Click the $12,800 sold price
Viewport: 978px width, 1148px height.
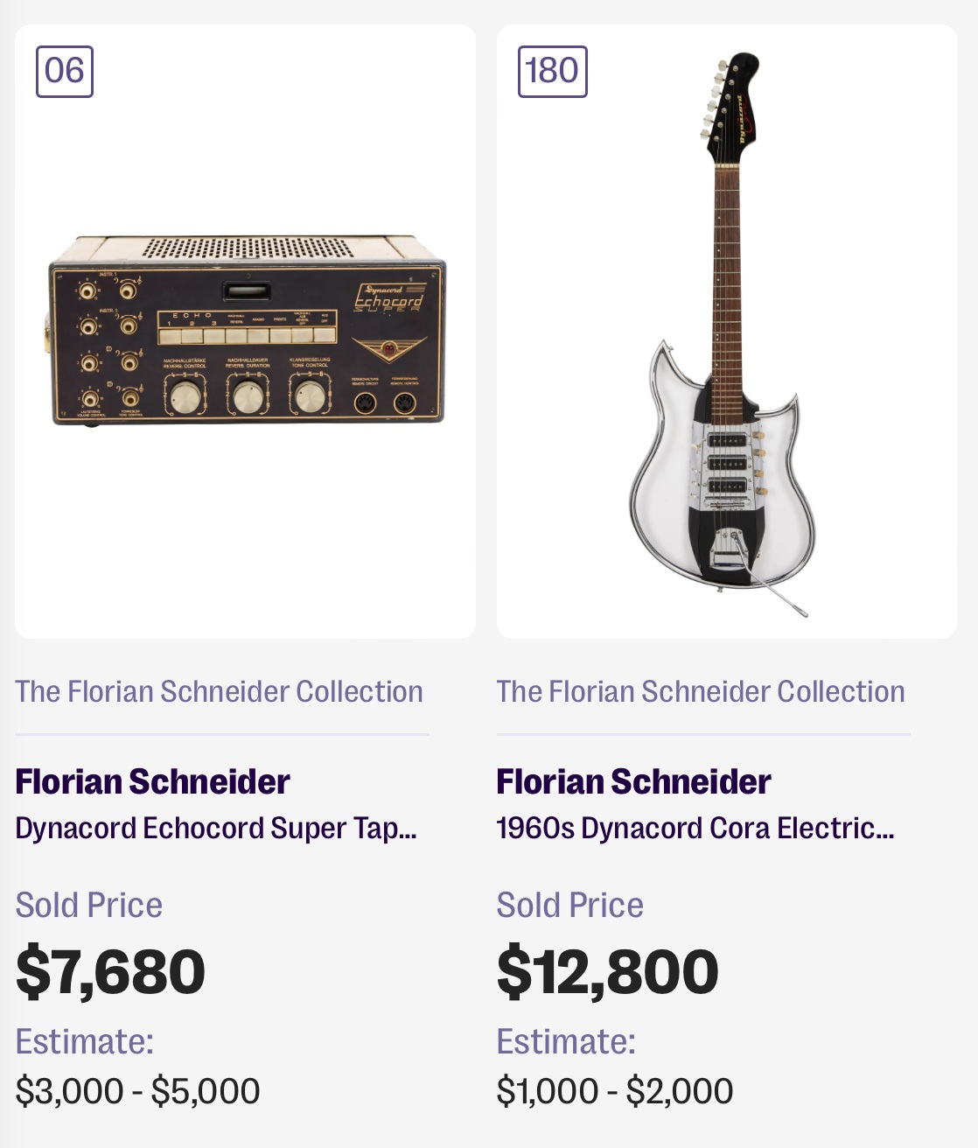pos(607,971)
